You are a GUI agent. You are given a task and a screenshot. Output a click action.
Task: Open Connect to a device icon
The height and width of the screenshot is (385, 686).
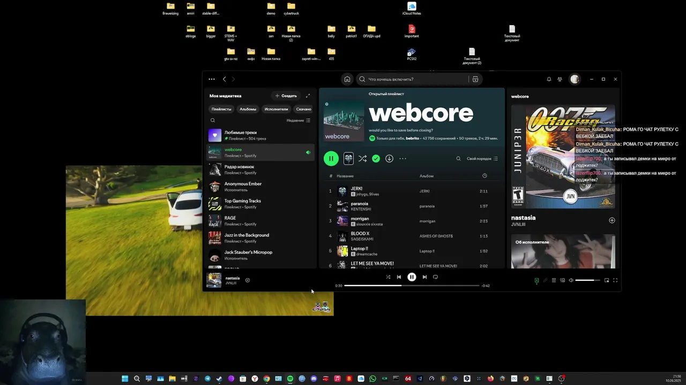[x=562, y=280]
